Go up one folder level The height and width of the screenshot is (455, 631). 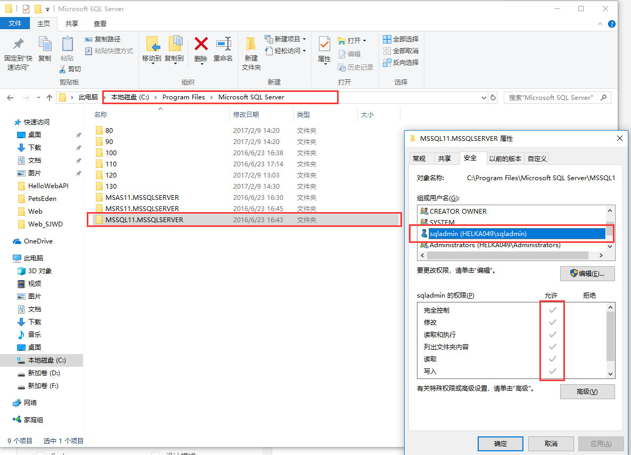(x=50, y=98)
